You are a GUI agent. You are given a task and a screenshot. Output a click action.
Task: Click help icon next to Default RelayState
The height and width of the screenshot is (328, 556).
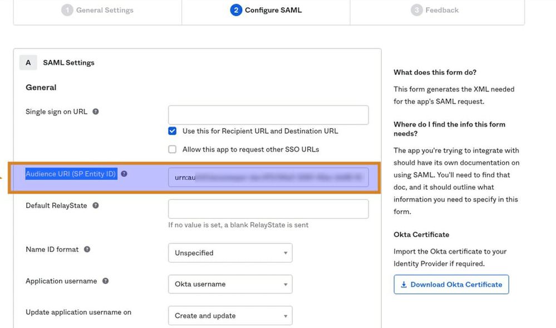96,205
